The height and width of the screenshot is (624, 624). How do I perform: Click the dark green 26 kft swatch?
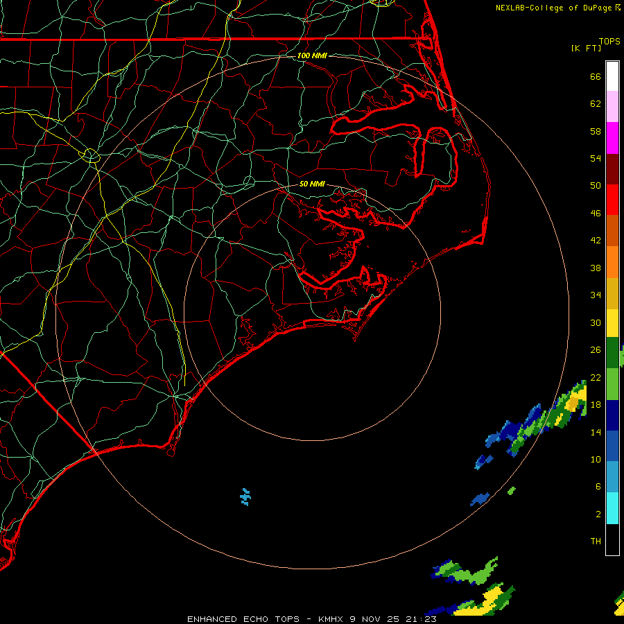(x=612, y=353)
